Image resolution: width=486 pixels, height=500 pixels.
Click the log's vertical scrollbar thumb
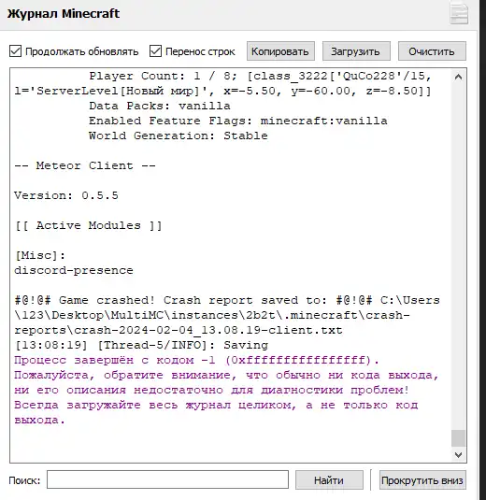(458, 438)
